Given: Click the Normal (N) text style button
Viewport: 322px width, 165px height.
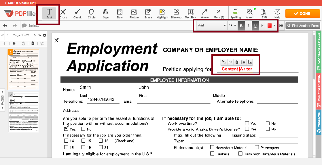Looking at the screenshot, I should pos(262,26).
